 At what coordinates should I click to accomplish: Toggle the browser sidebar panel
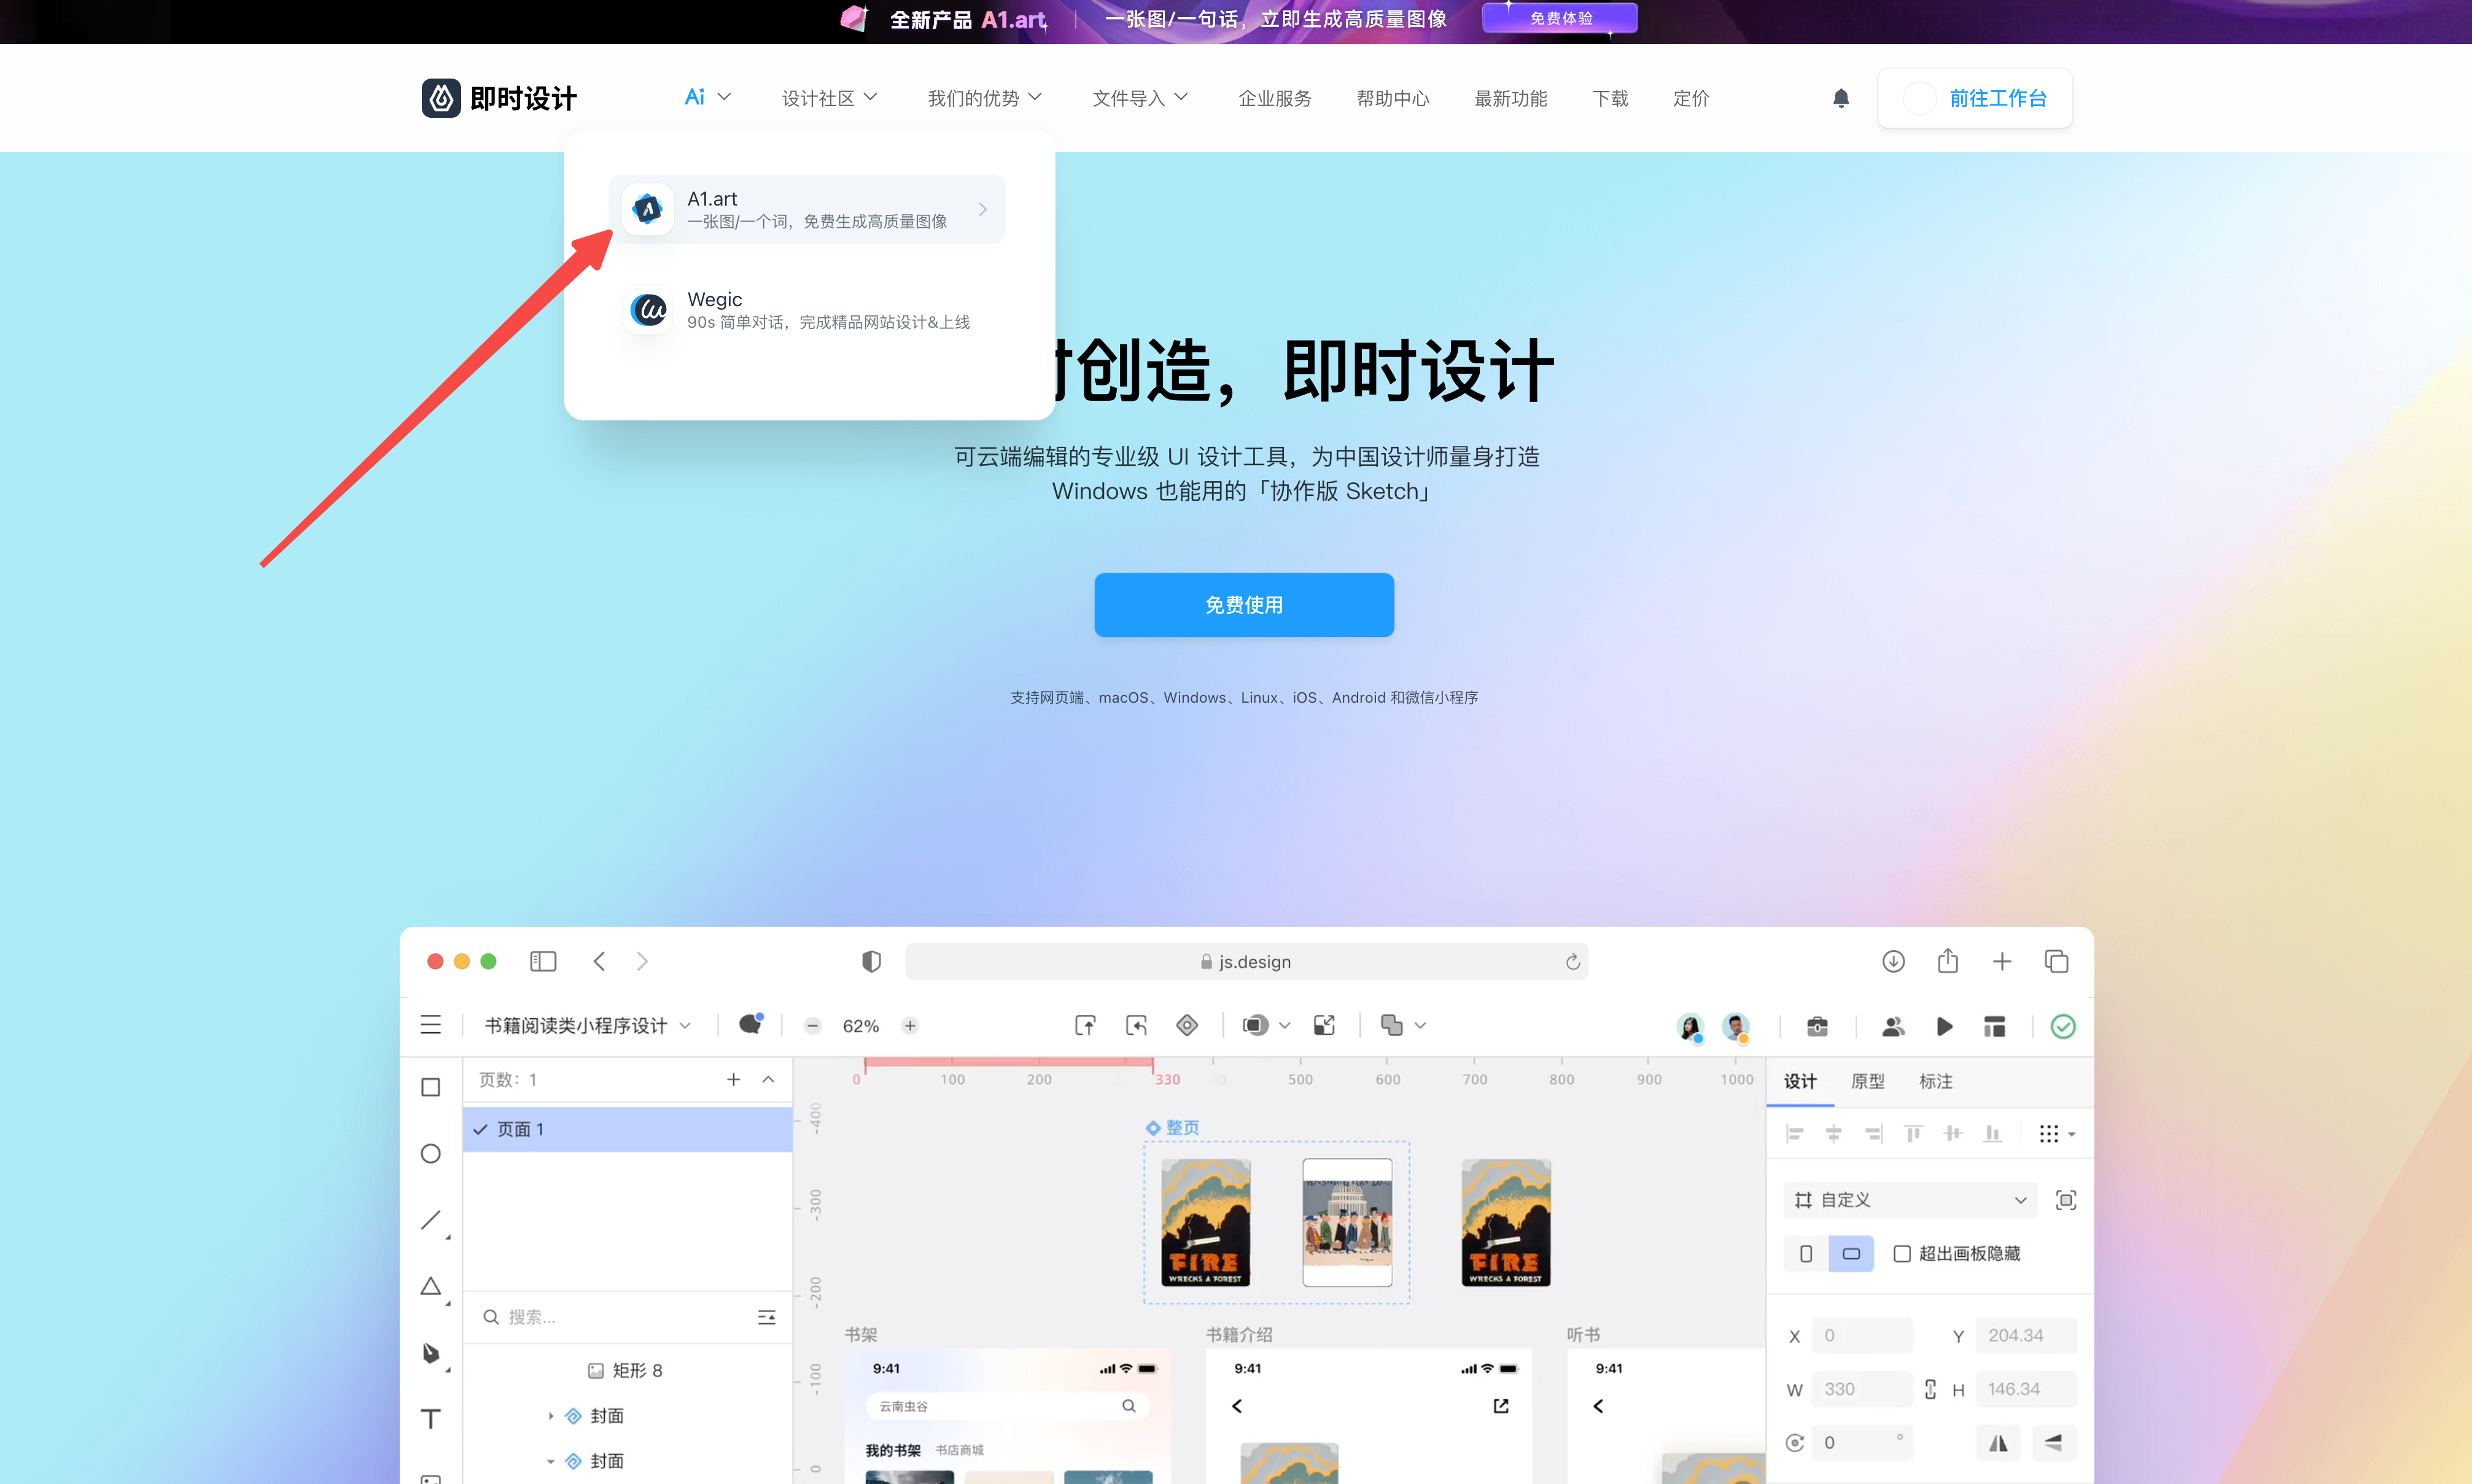tap(543, 961)
